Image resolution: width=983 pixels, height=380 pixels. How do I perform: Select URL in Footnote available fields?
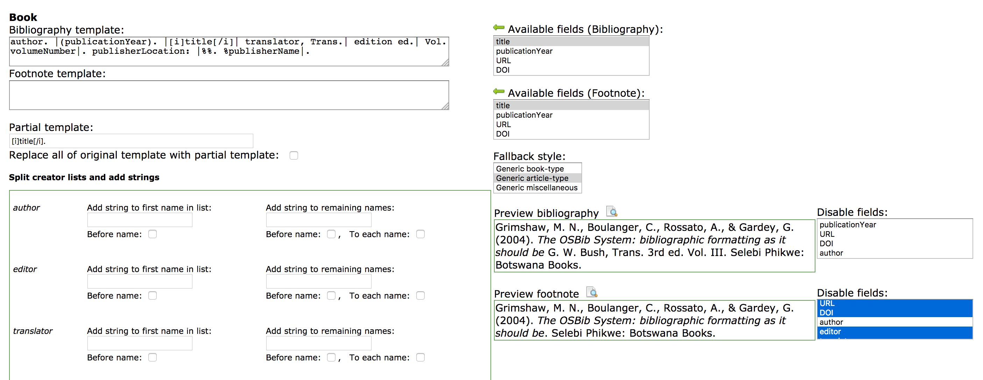(x=571, y=124)
